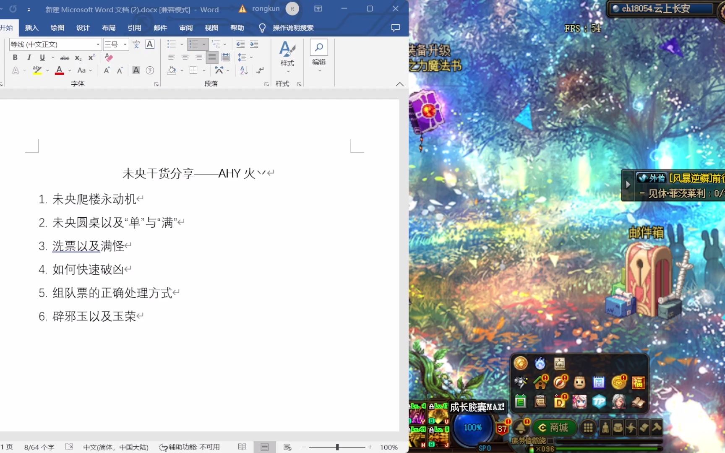This screenshot has height=453, width=725.
Task: Show or hide paragraph marks
Action: (x=260, y=70)
